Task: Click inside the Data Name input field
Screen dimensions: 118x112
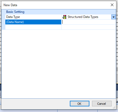Action: click(89, 22)
